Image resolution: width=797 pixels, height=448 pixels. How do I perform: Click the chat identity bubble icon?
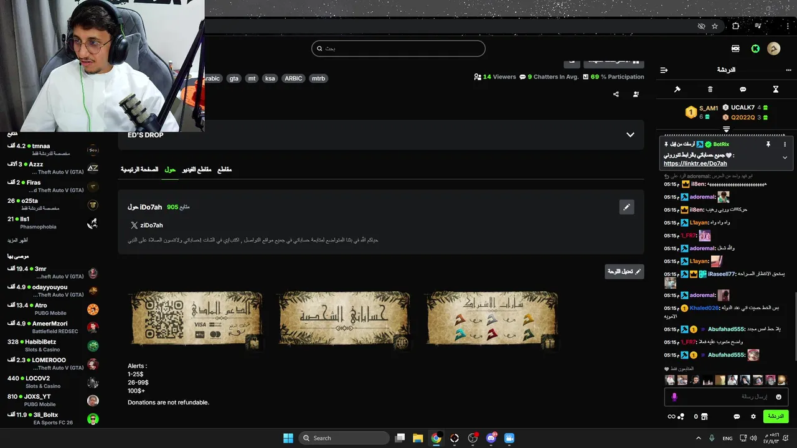pos(737,417)
